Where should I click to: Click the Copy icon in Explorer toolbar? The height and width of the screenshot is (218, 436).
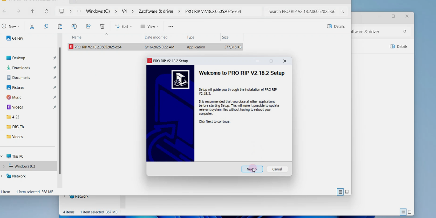[x=46, y=26]
